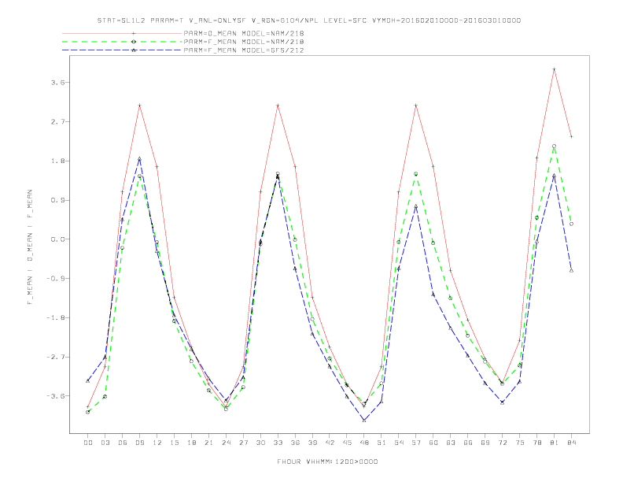Click the chart title starting with STAT=SL1L2
This screenshot has width=623, height=482.
tap(308, 20)
